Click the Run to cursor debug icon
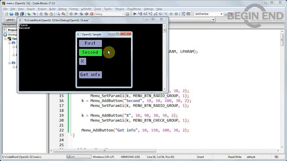Screen dimensions: 287x161 140,14
